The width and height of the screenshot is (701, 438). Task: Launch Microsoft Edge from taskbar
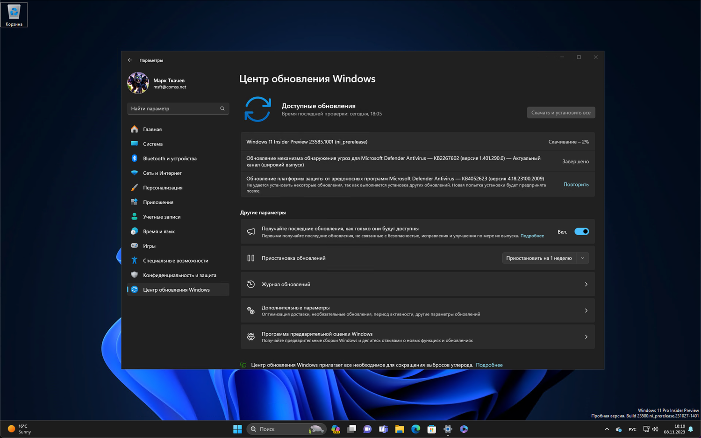click(415, 429)
